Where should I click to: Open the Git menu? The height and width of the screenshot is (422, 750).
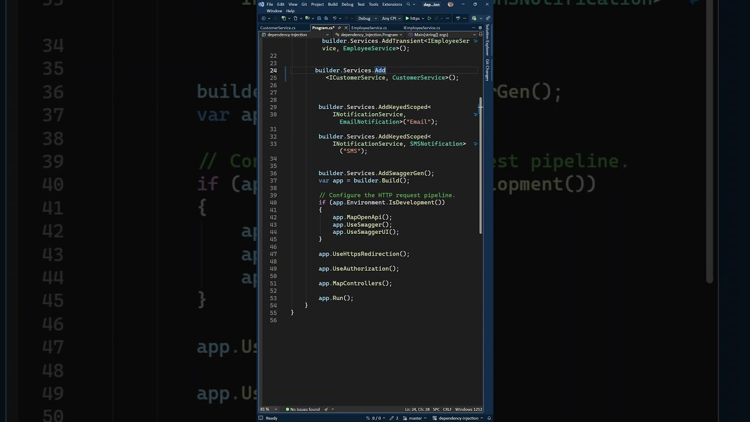304,4
